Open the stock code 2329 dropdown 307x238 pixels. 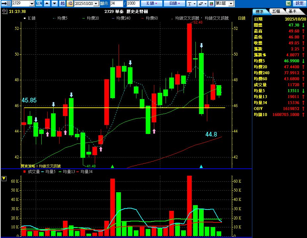[32, 4]
